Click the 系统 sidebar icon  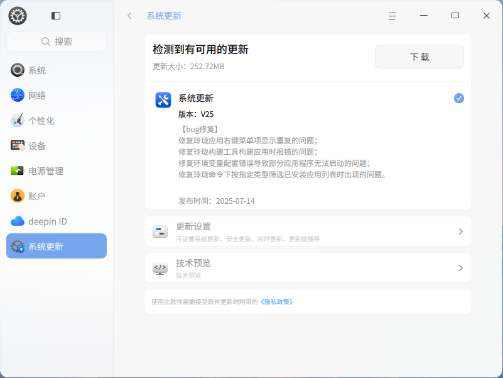(x=18, y=70)
